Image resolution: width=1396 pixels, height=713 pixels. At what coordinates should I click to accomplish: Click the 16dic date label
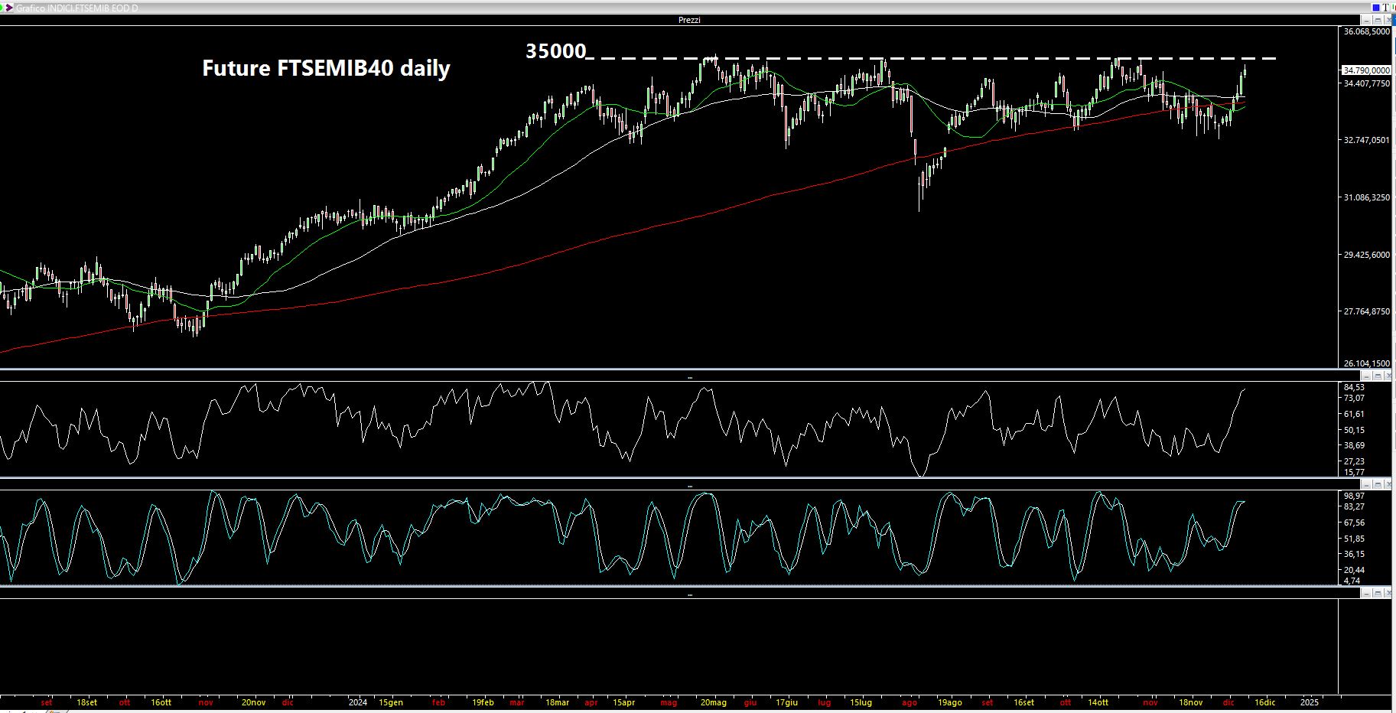tap(1265, 702)
